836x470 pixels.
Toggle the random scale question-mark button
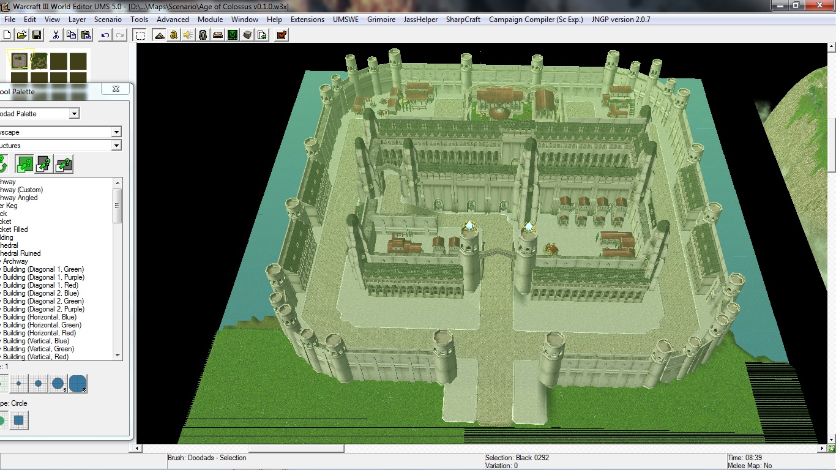tap(24, 164)
